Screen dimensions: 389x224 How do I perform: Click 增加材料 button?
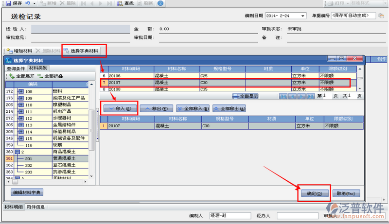coord(19,51)
